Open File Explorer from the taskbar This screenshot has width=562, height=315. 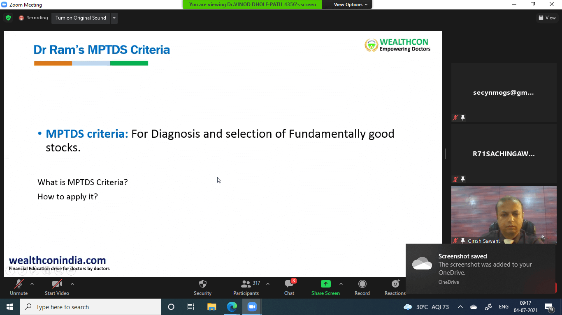212,307
